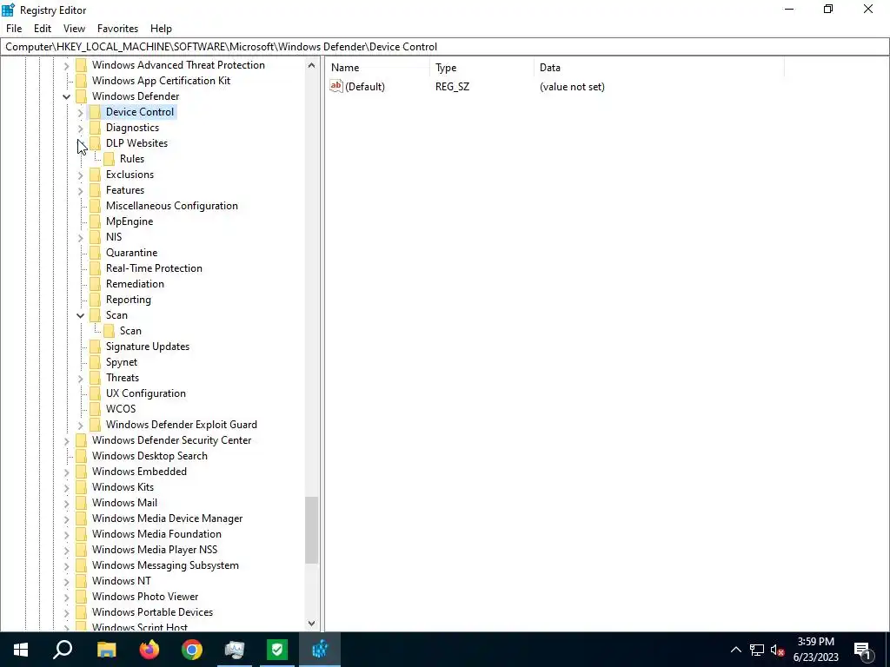The height and width of the screenshot is (667, 890).
Task: Click the WCOS folder icon
Action: [95, 409]
